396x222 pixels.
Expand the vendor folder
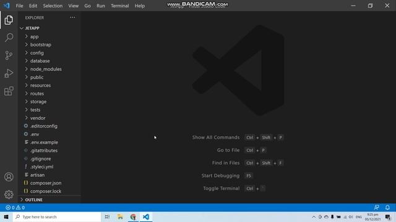(50, 118)
